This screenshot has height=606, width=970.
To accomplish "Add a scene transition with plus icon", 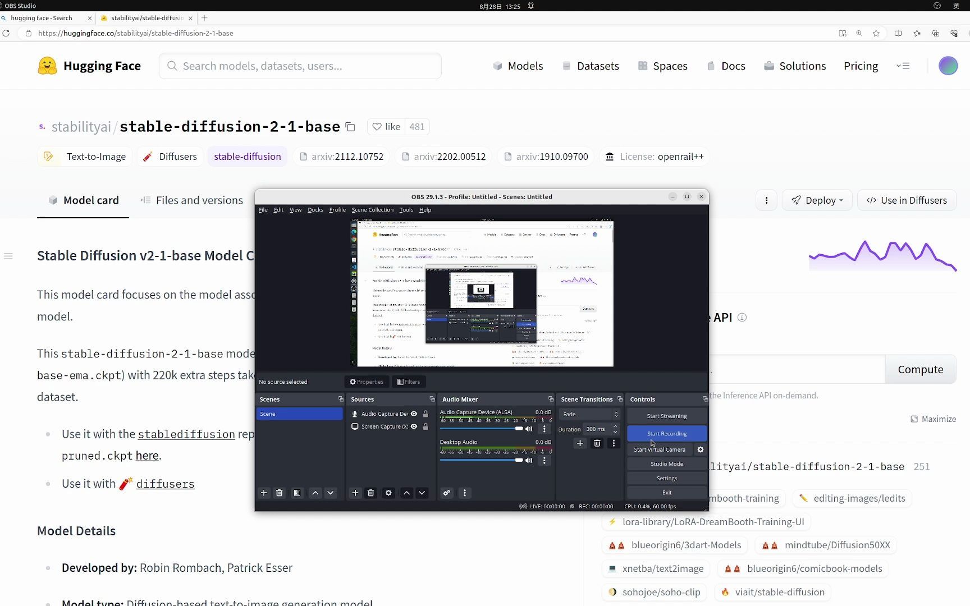I will [x=580, y=443].
